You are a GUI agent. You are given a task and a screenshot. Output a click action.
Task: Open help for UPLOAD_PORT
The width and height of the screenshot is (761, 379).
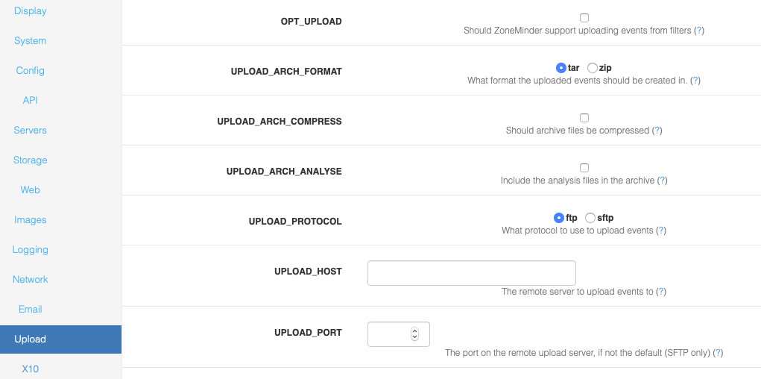719,353
